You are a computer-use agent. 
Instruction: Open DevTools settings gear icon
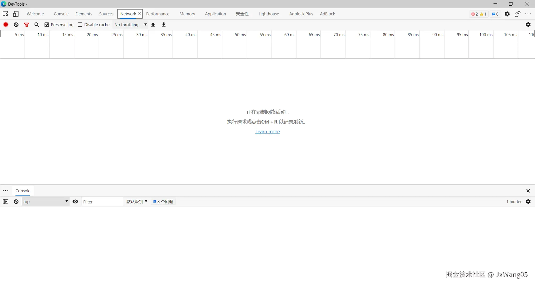[507, 14]
